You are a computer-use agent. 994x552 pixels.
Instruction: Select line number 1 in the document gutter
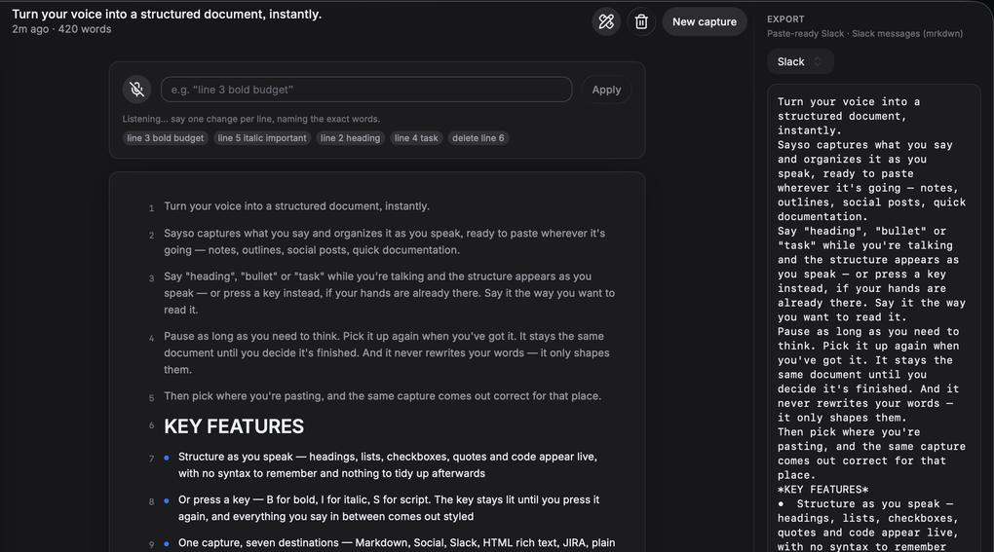tap(151, 207)
